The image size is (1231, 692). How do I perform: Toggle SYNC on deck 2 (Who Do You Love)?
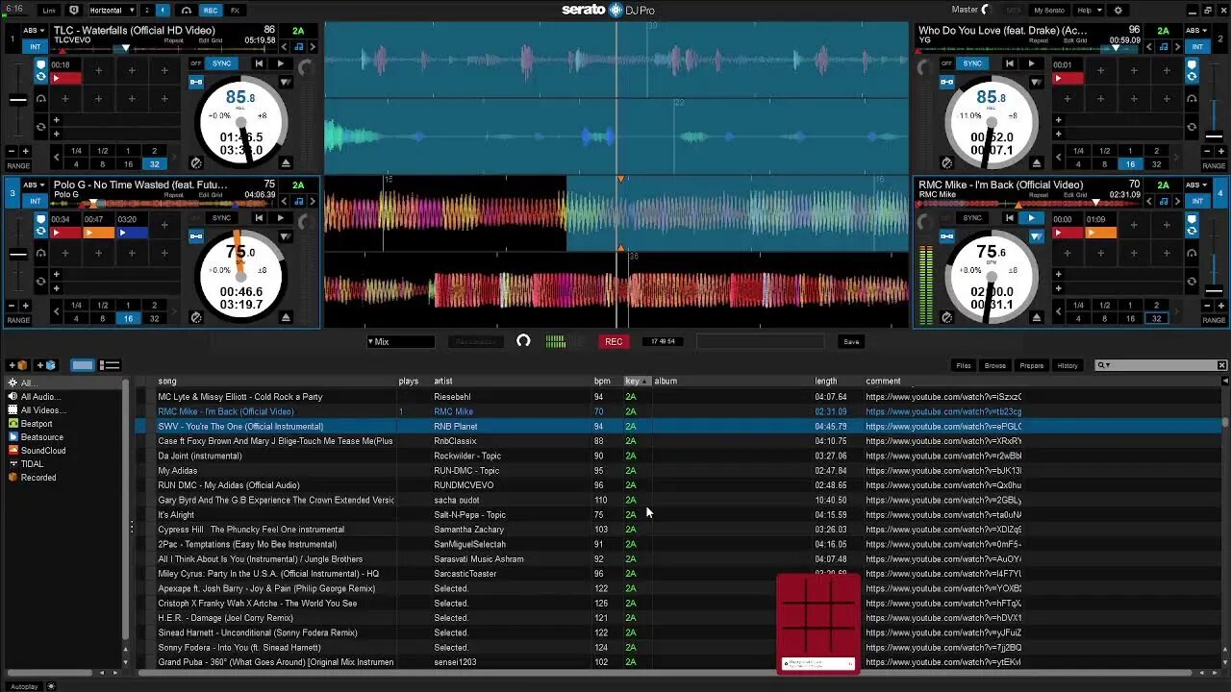[972, 63]
